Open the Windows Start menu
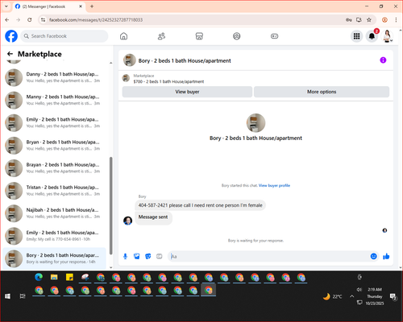The width and height of the screenshot is (403, 322). click(x=7, y=296)
